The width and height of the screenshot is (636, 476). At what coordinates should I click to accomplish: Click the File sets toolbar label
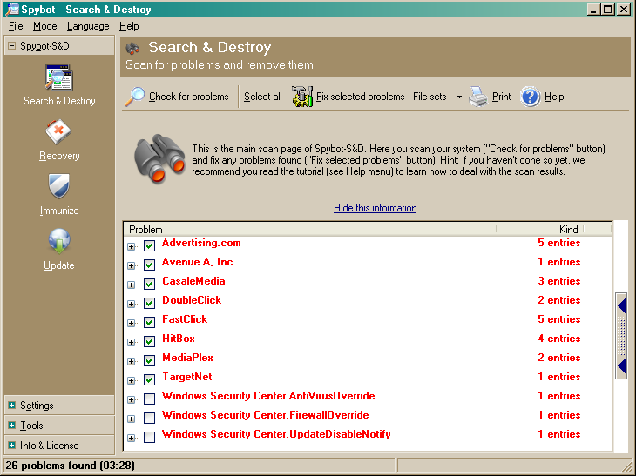point(430,97)
